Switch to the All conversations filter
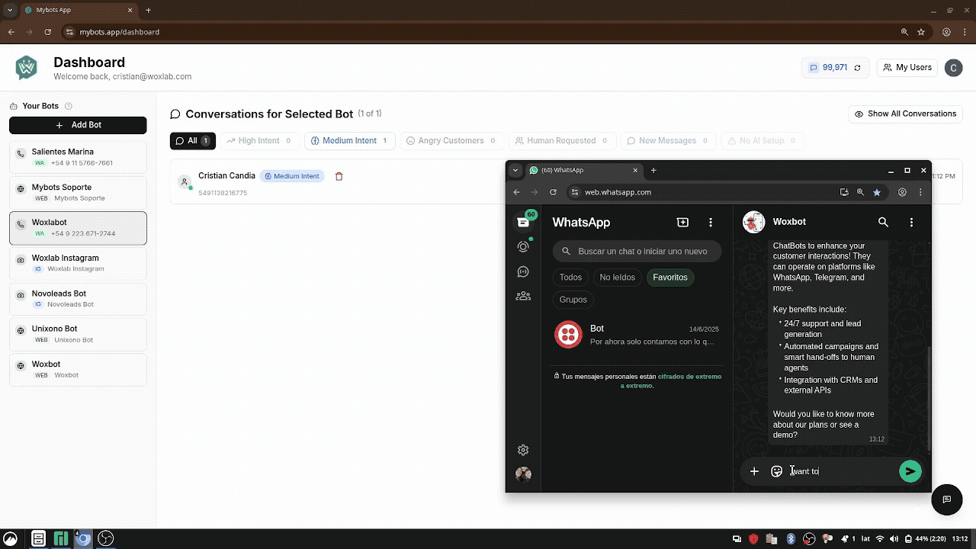 coord(193,141)
